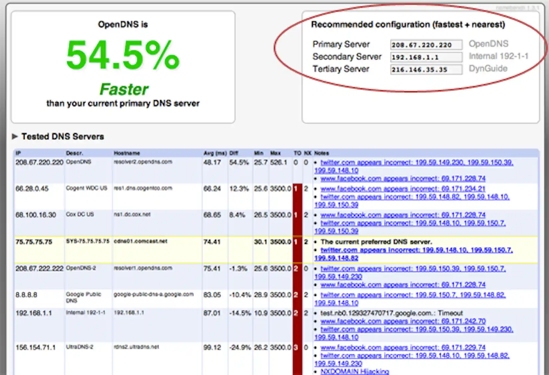Viewport: 549px width, 375px height.
Task: Open twitter.com incorrect link in 208.67.220.220 row
Action: (x=414, y=166)
